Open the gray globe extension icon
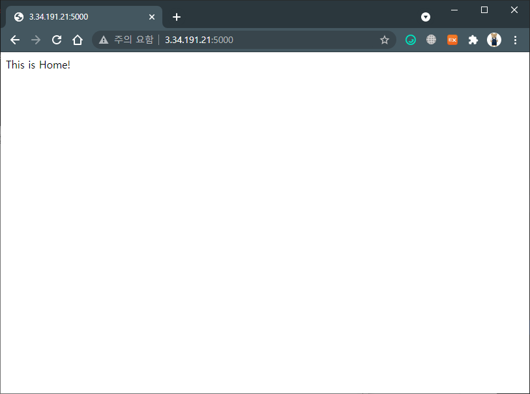This screenshot has height=394, width=530. [432, 40]
